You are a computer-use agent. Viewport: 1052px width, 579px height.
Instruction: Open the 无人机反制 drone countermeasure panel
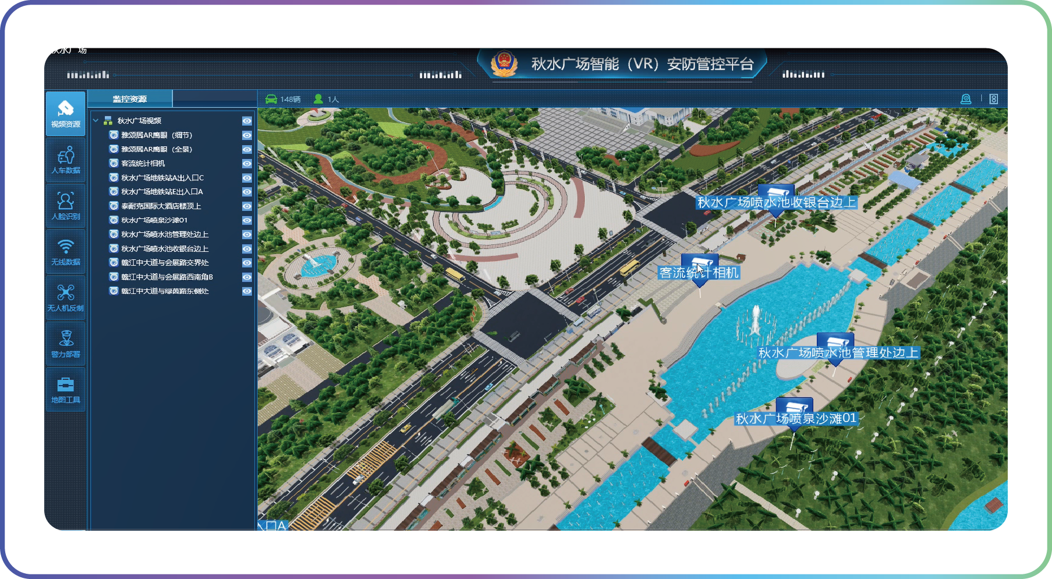[65, 297]
